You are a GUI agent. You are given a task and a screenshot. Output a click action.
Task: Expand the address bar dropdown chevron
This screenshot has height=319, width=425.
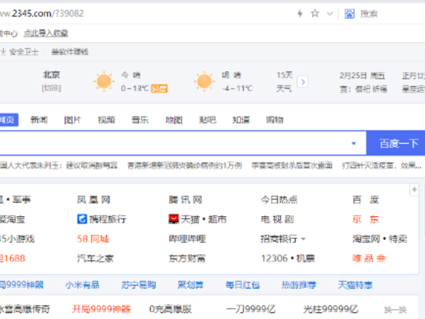(330, 14)
